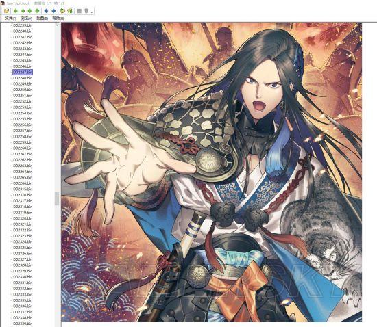Click the first green rotate icon
The image size is (377, 327).
coord(63,11)
